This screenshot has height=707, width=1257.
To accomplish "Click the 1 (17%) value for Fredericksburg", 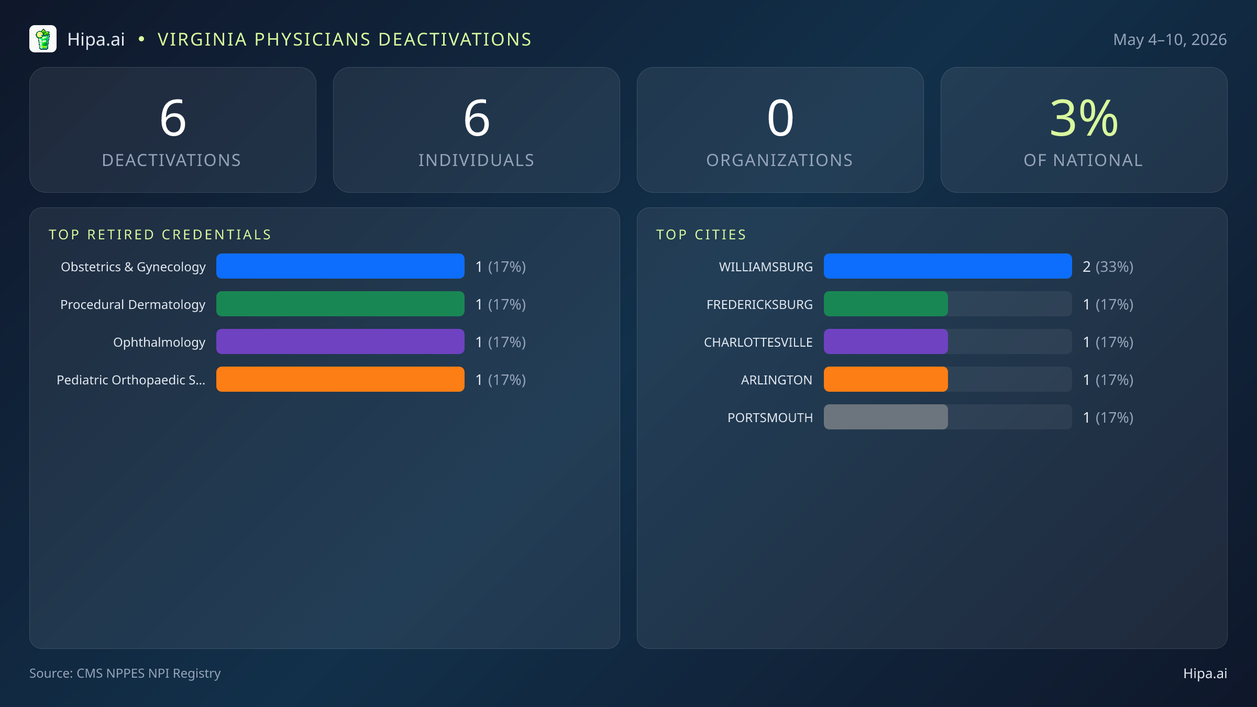I will pyautogui.click(x=1108, y=304).
